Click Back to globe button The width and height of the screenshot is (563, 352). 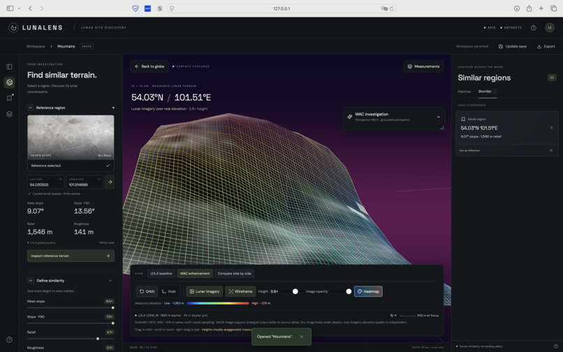(x=149, y=66)
